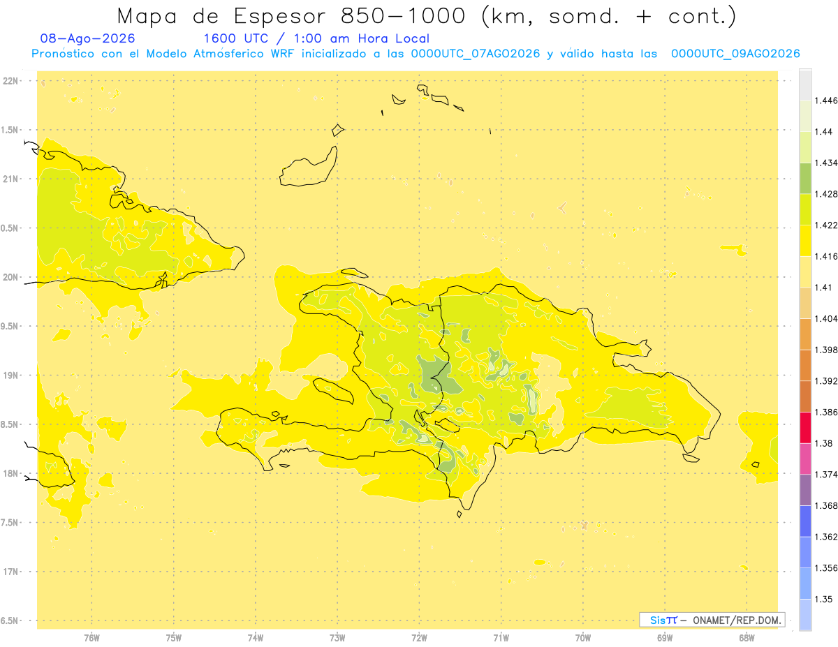Click the 21N latitude label
Viewport: 838px width, 647px height.
(10, 179)
